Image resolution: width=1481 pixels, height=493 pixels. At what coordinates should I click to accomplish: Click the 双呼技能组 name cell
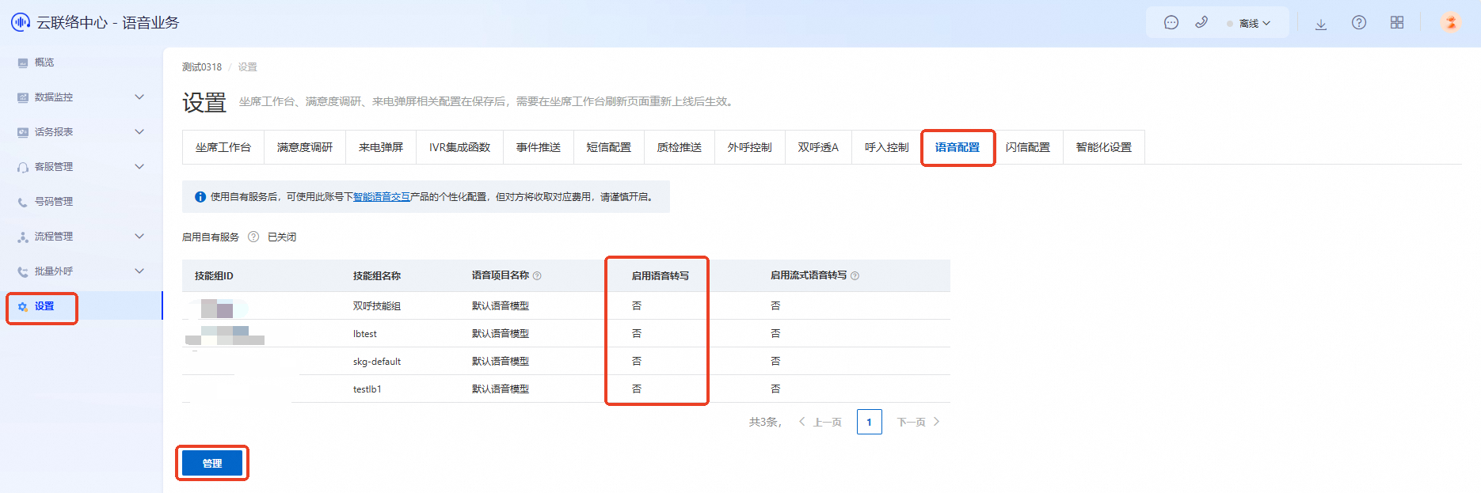click(x=377, y=306)
